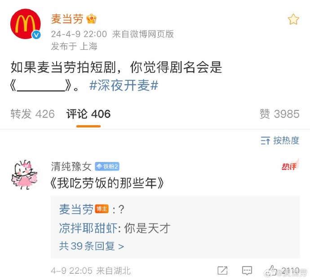Open the McDonald's profile avatar
Viewport: 310px width, 280px height.
pyautogui.click(x=25, y=24)
